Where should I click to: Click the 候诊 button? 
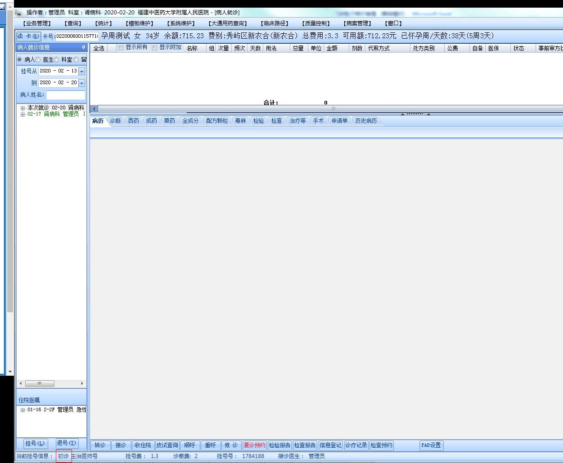(231, 445)
